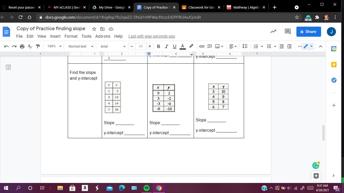Open Google Calendar side panel

(334, 49)
